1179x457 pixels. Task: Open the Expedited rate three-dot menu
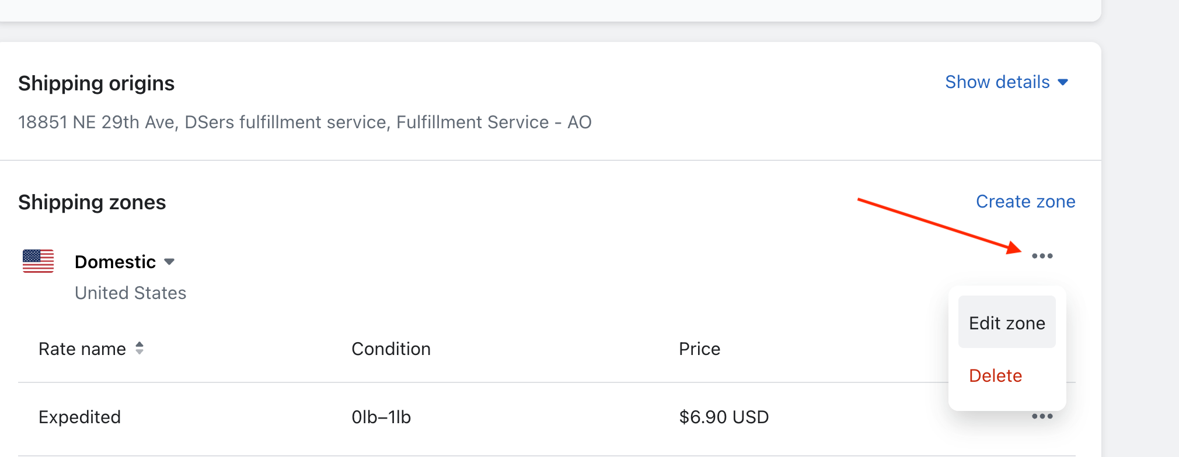click(x=1042, y=416)
